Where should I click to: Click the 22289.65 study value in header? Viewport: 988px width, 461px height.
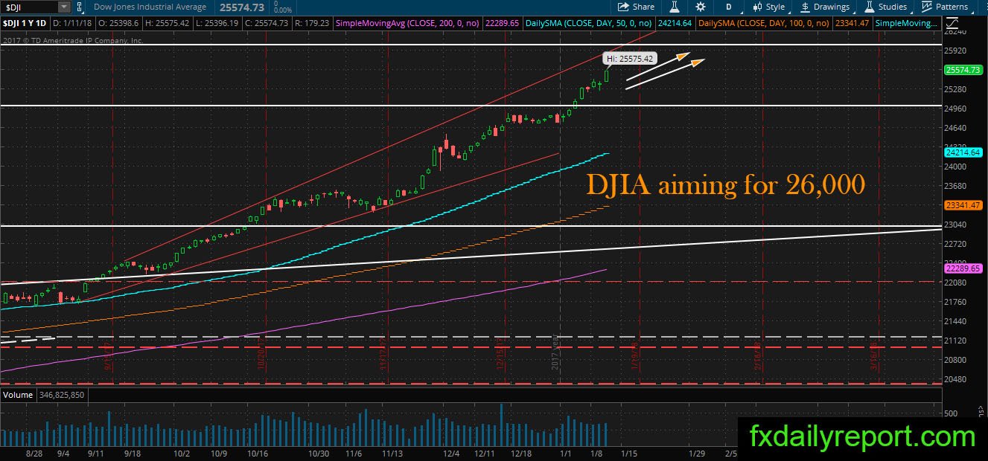[x=502, y=24]
